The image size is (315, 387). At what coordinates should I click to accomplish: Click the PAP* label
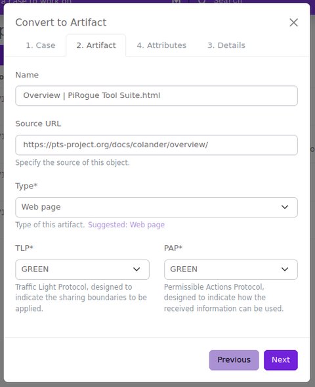tap(173, 248)
